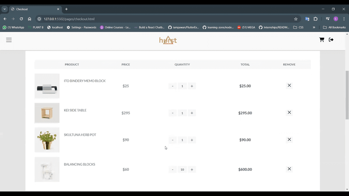Increase quantity of Skultuna Herb Pot
This screenshot has height=196, width=349.
pos(192,140)
